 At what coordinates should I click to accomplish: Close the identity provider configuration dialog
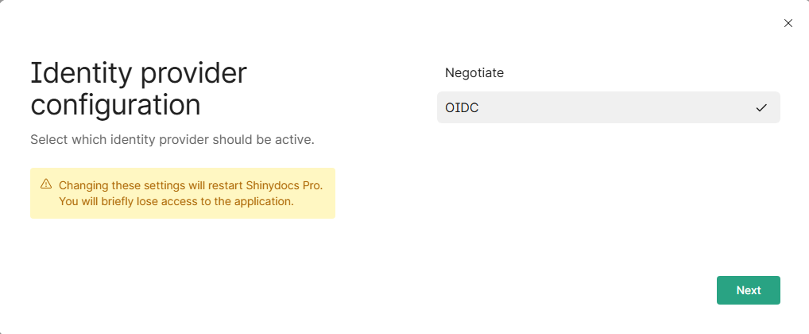[788, 23]
